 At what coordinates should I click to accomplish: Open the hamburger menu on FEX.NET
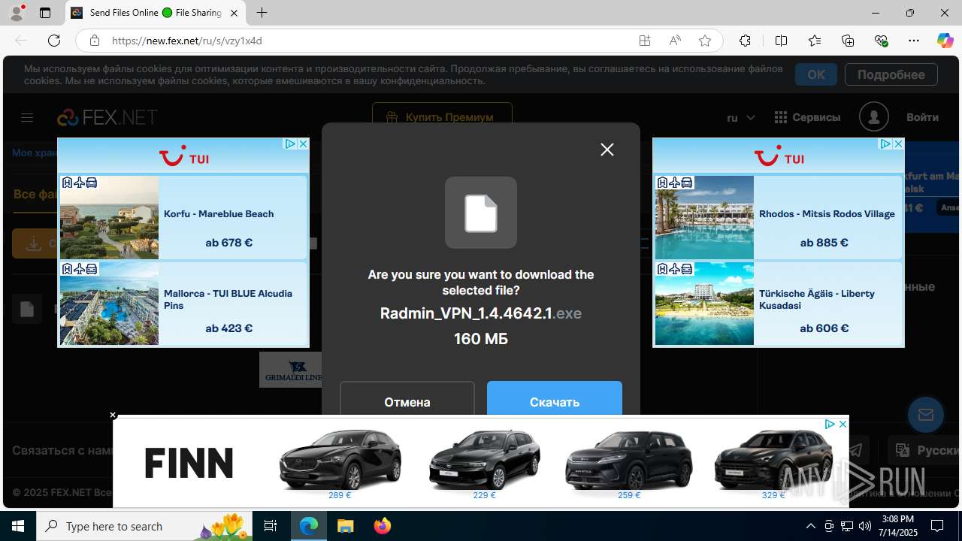27,117
